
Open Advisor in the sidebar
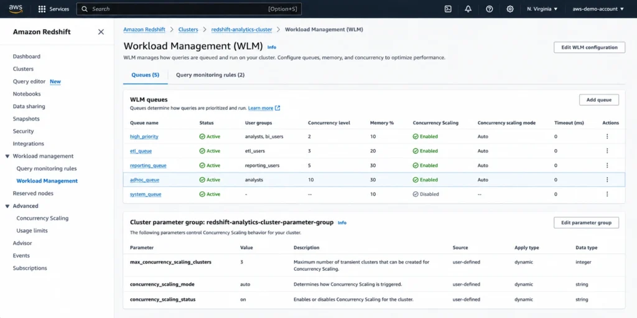(22, 243)
